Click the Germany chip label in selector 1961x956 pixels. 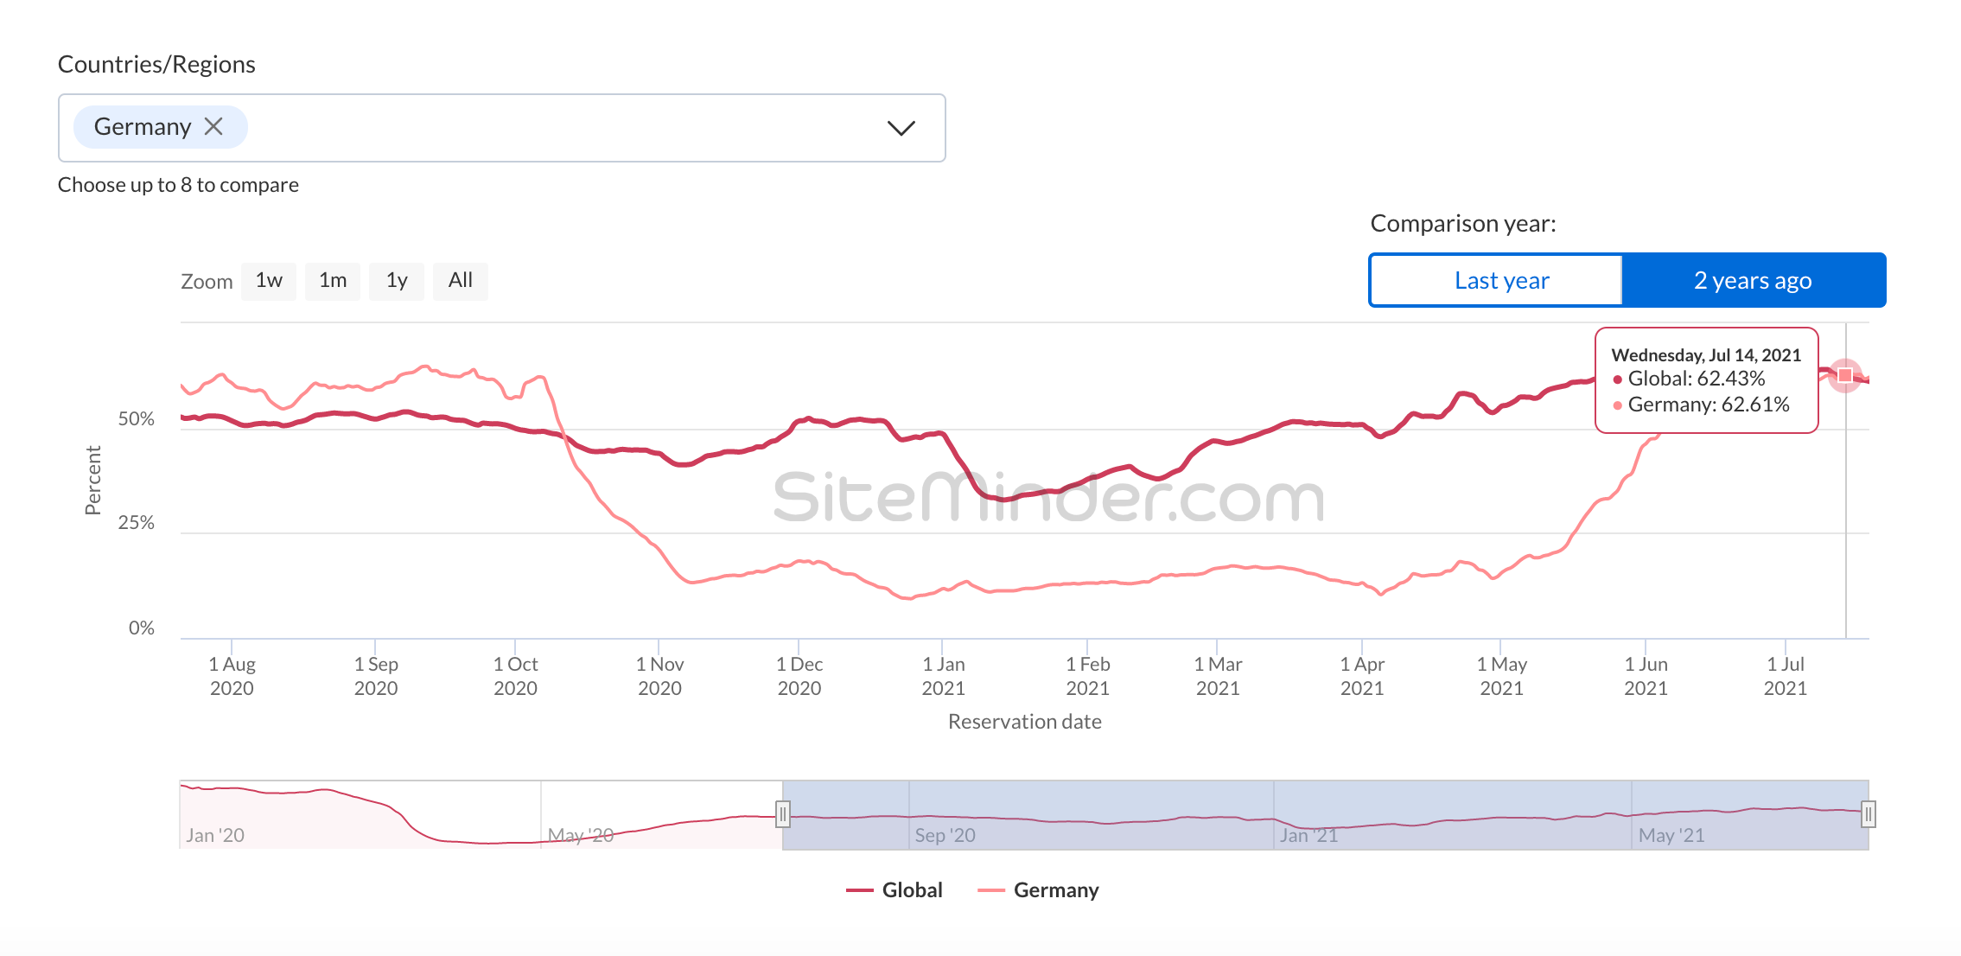pos(143,127)
